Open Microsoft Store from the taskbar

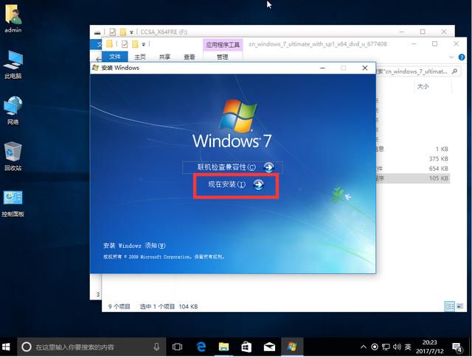(246, 347)
